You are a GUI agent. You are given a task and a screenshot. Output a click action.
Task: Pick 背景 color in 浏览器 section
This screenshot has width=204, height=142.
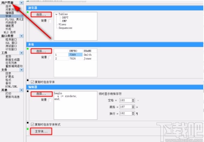point(50,21)
